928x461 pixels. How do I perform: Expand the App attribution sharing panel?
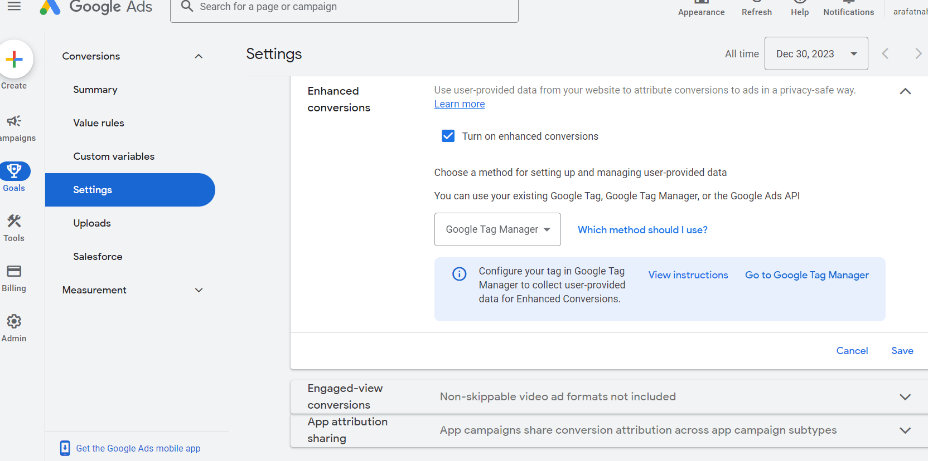pyautogui.click(x=905, y=430)
